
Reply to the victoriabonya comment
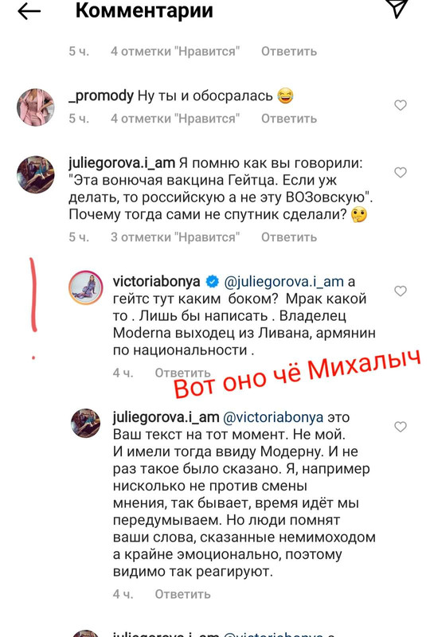182,373
